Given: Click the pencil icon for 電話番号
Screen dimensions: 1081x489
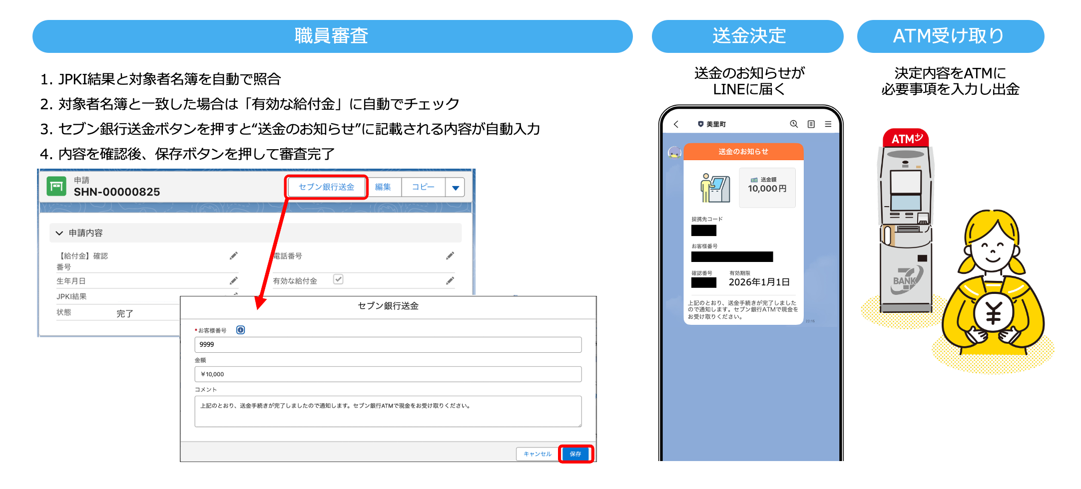Looking at the screenshot, I should pos(450,256).
